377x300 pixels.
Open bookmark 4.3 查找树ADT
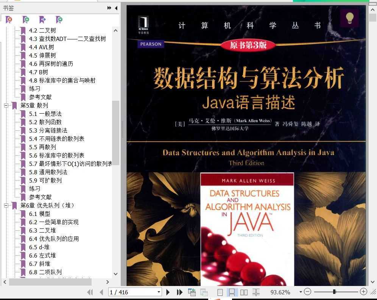[x=67, y=39]
